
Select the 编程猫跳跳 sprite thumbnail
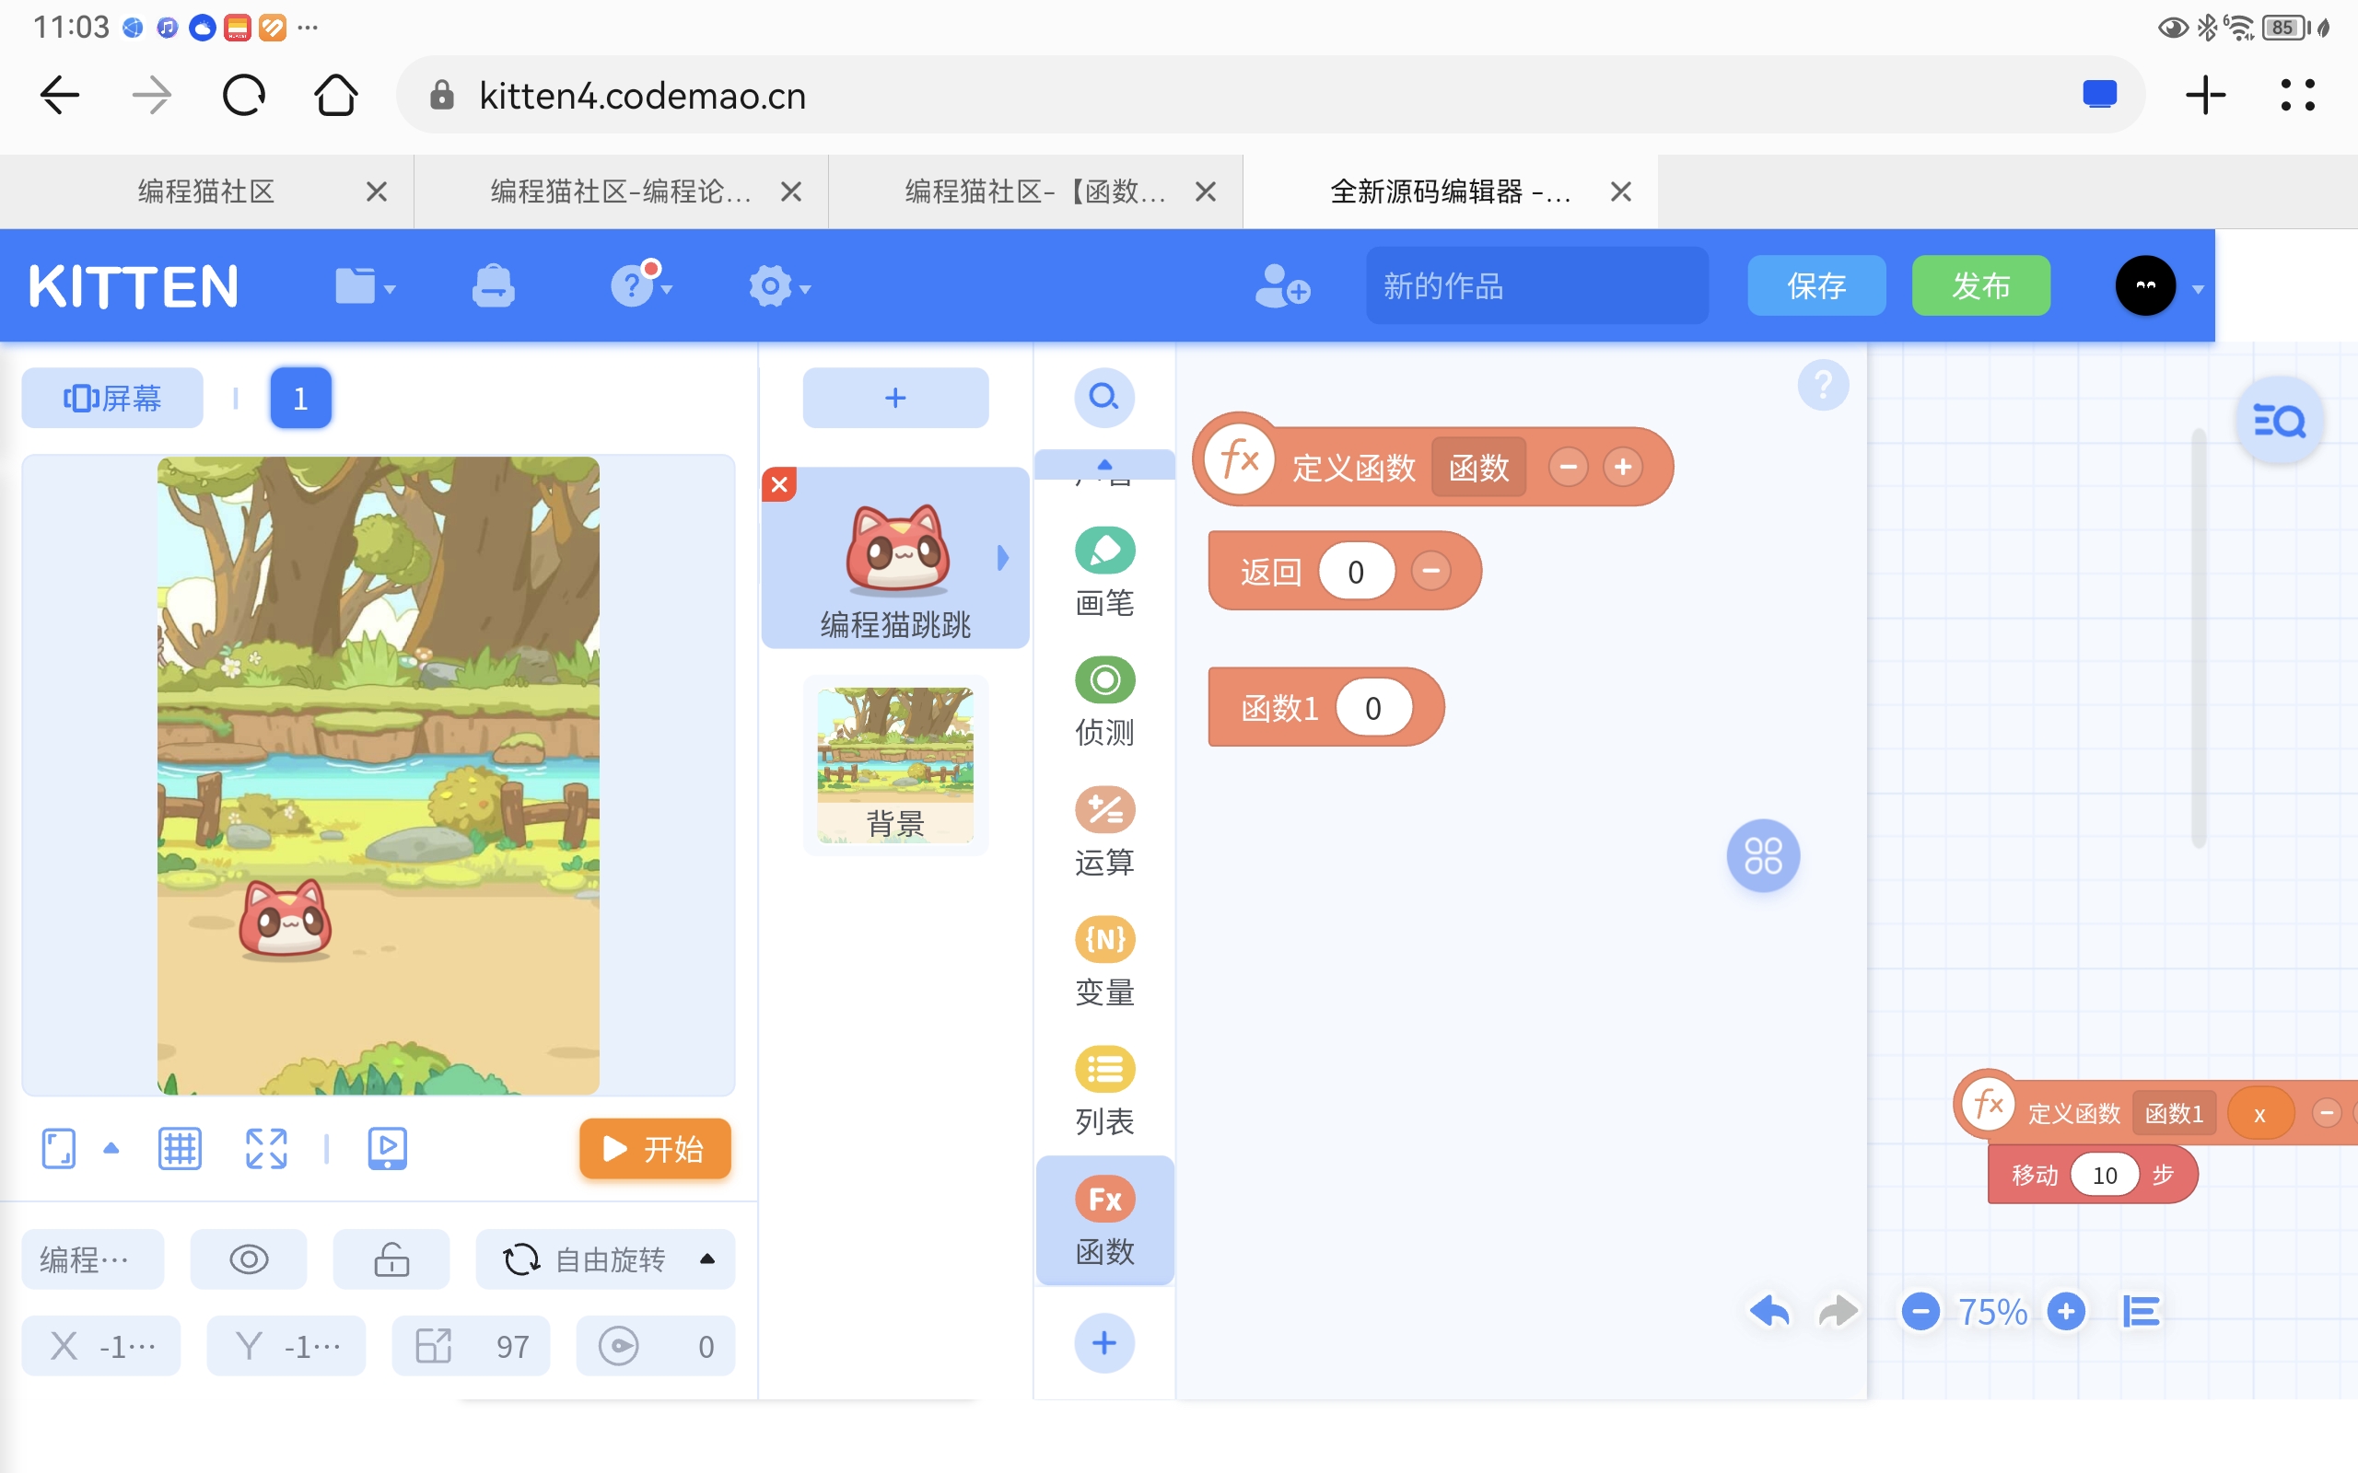coord(895,557)
